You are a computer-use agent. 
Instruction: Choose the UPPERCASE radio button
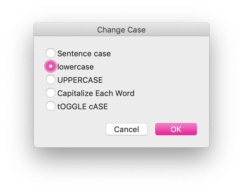[x=51, y=79]
